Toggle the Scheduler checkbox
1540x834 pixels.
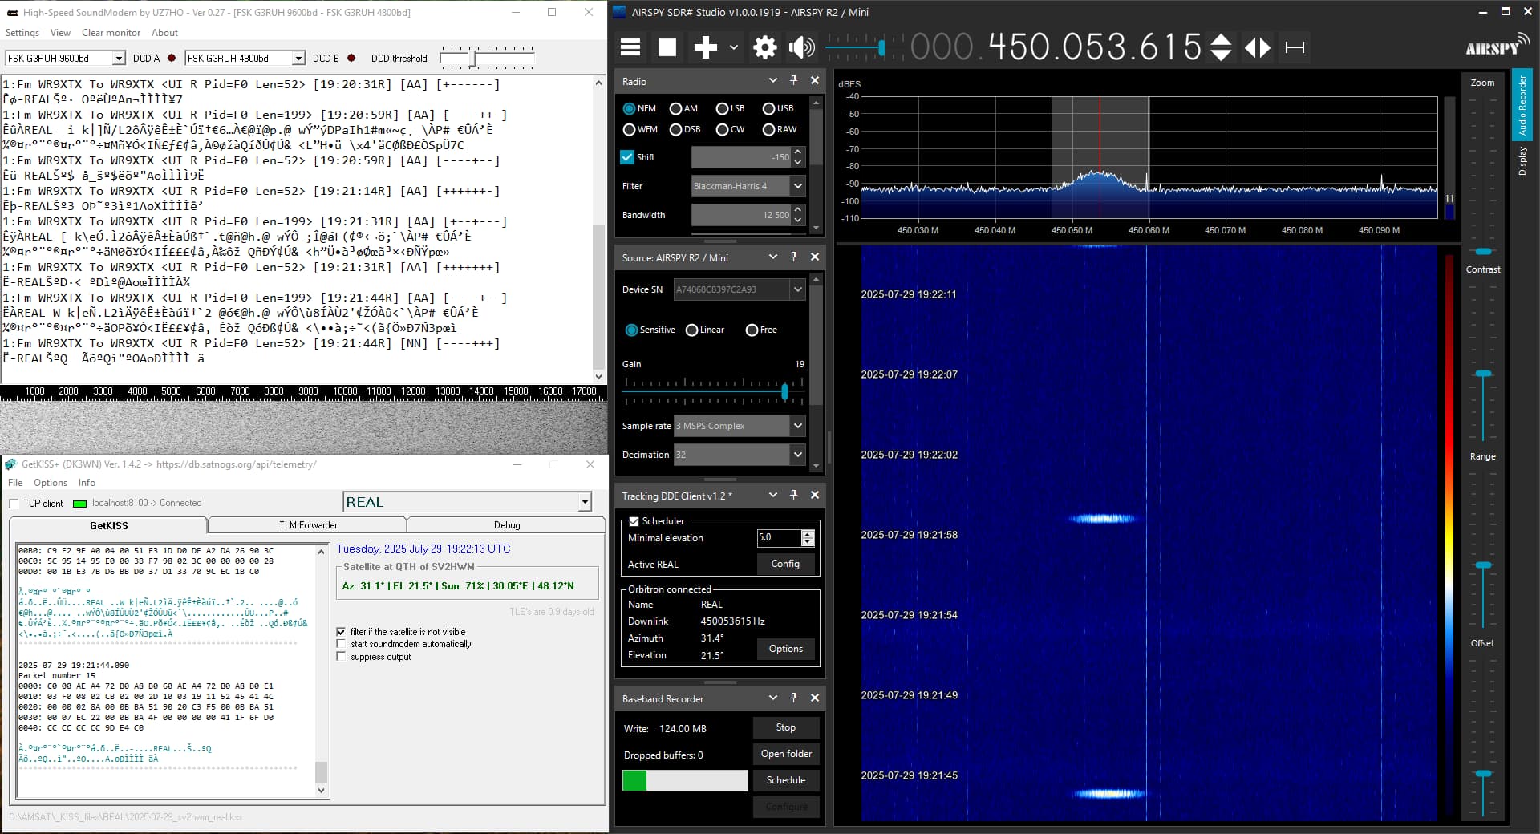click(x=634, y=521)
